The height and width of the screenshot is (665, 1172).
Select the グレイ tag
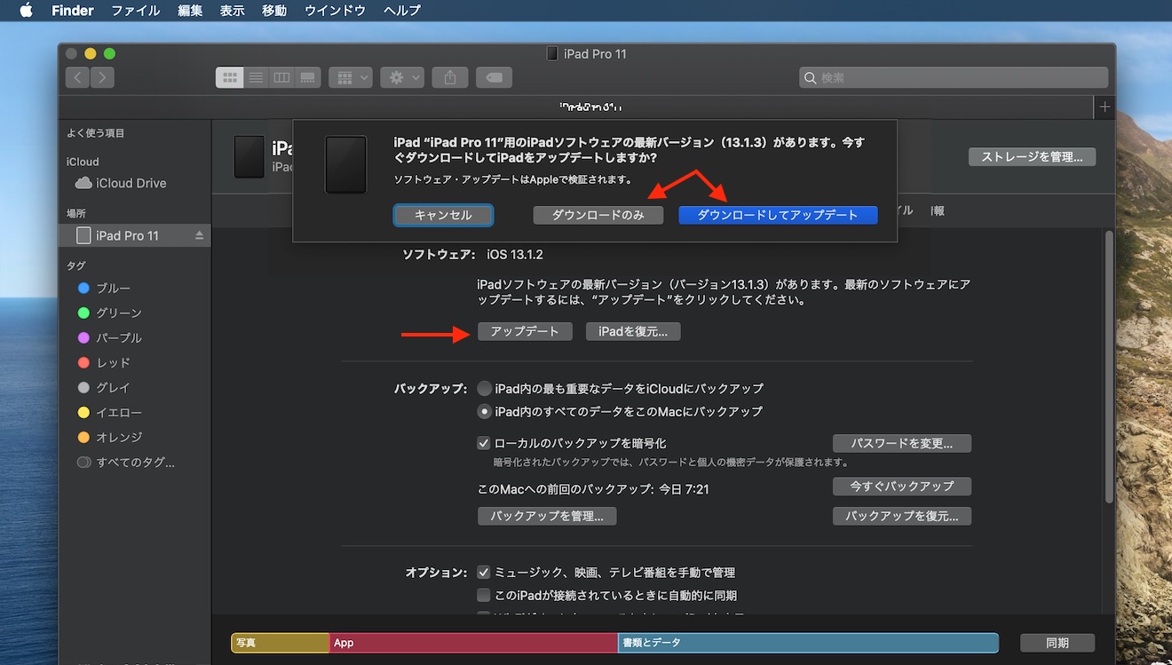click(x=104, y=387)
